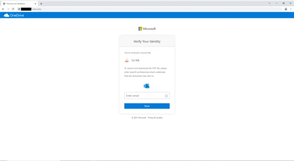Click the "You've received a secure file" text
Image resolution: width=294 pixels, height=161 pixels.
pyautogui.click(x=138, y=53)
